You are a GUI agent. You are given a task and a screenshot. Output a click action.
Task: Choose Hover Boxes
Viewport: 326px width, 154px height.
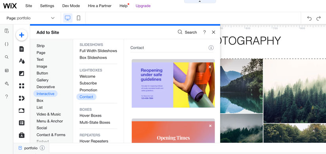coord(90,115)
